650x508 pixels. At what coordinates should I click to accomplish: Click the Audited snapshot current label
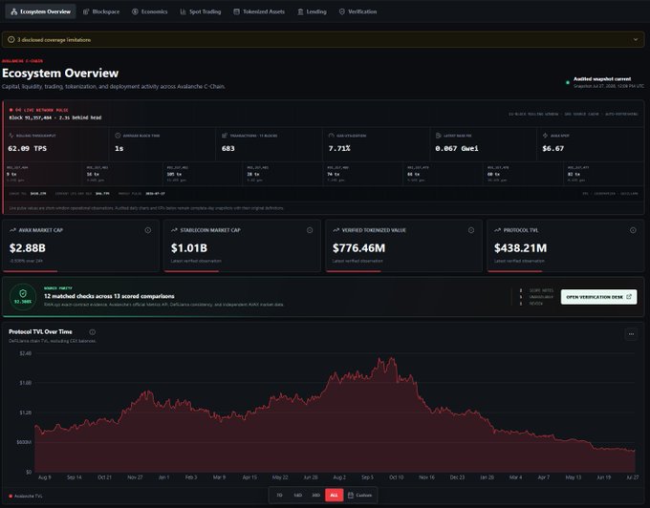tap(602, 79)
